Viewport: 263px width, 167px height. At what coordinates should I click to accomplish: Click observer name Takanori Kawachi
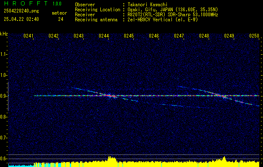click(x=147, y=5)
